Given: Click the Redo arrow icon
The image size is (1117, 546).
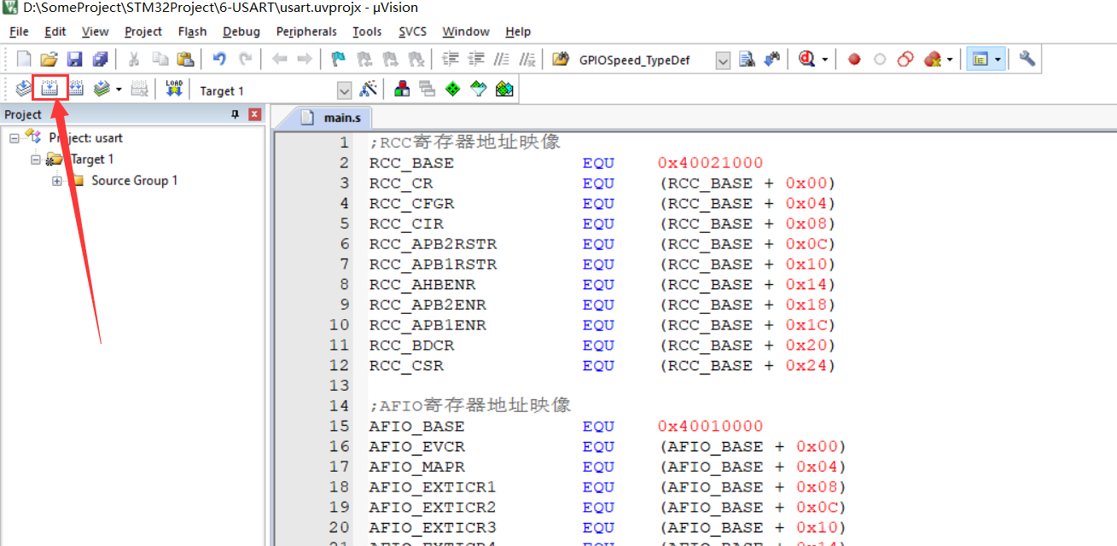Looking at the screenshot, I should pos(245,59).
